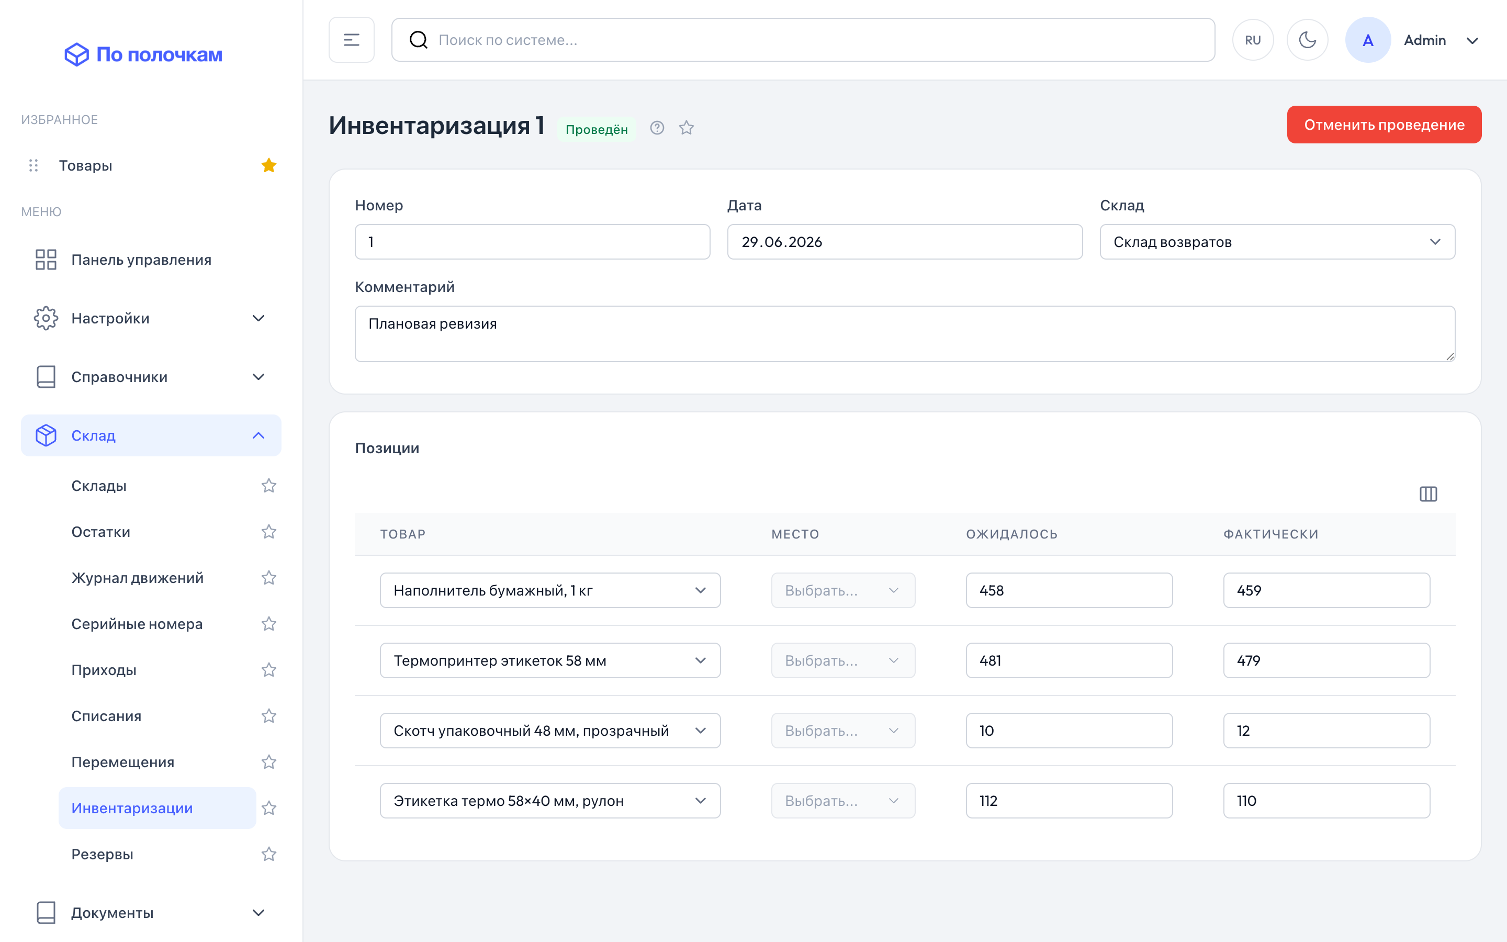Open table column settings icon
This screenshot has height=942, width=1507.
click(1428, 494)
